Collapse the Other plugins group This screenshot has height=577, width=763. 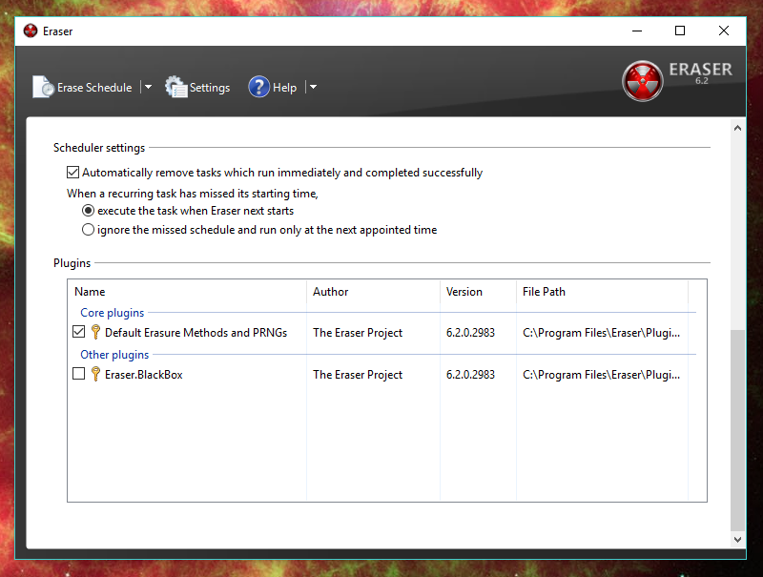point(114,355)
